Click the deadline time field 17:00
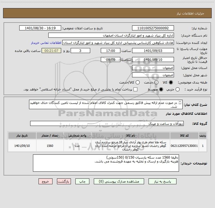The width and height of the screenshot is (215, 208). 111,51
